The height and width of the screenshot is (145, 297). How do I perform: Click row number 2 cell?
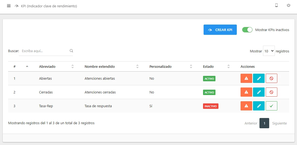coord(14,92)
